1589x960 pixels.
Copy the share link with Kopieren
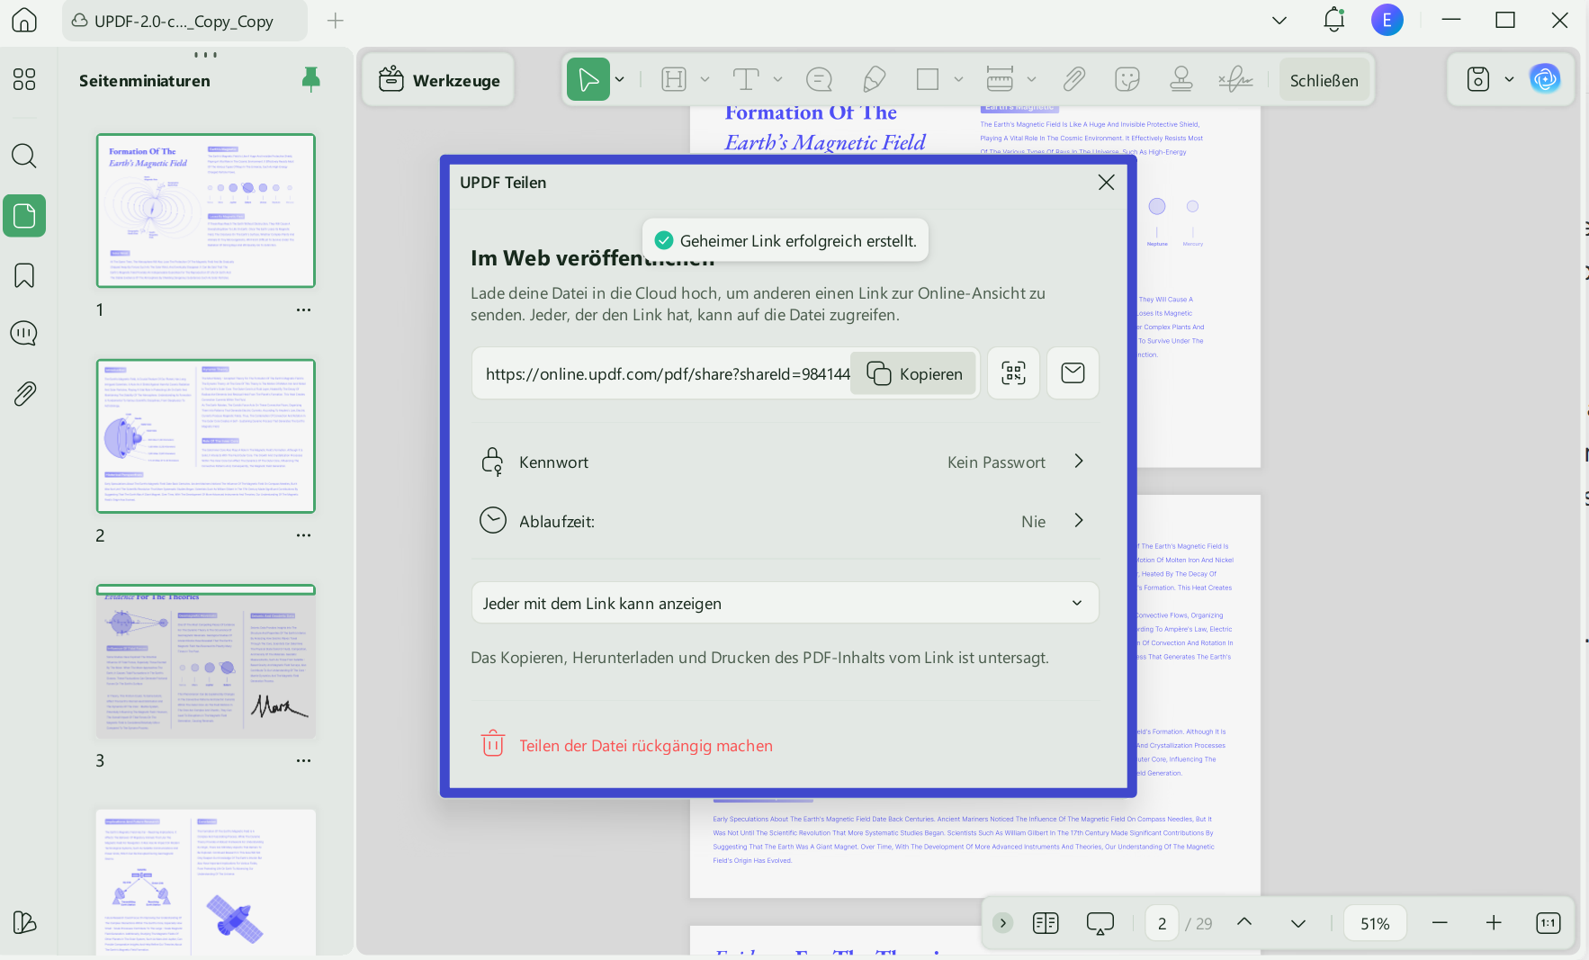pyautogui.click(x=913, y=373)
